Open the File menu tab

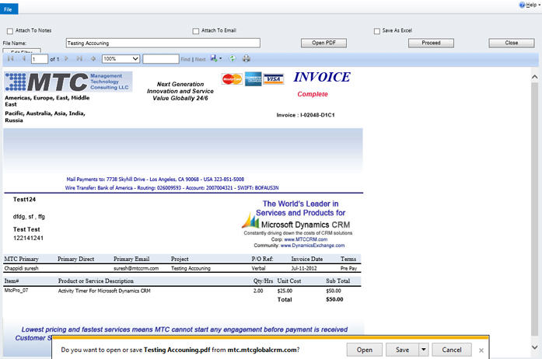pos(9,7)
